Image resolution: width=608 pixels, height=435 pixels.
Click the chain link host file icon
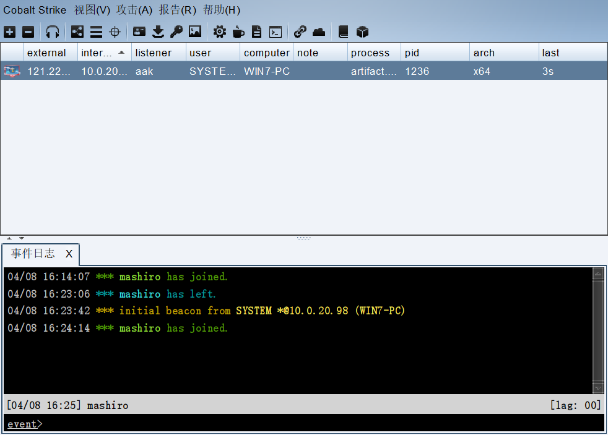[x=300, y=32]
